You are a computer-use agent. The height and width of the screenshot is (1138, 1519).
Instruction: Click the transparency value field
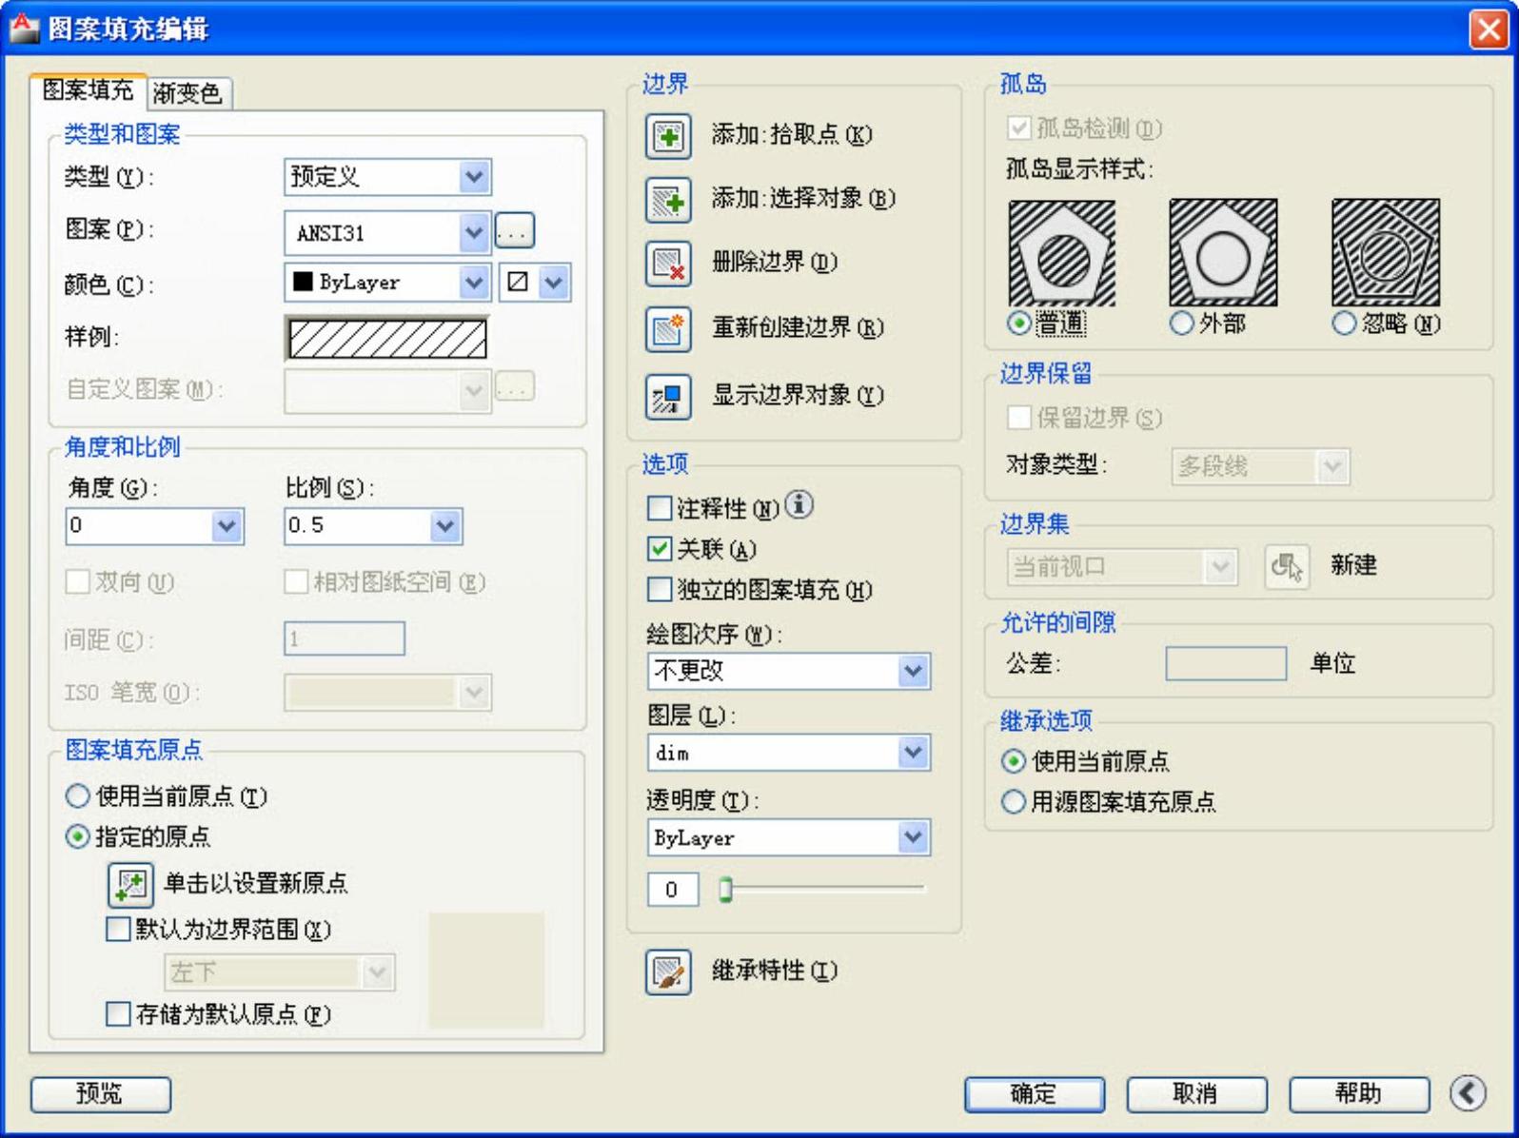coord(672,890)
